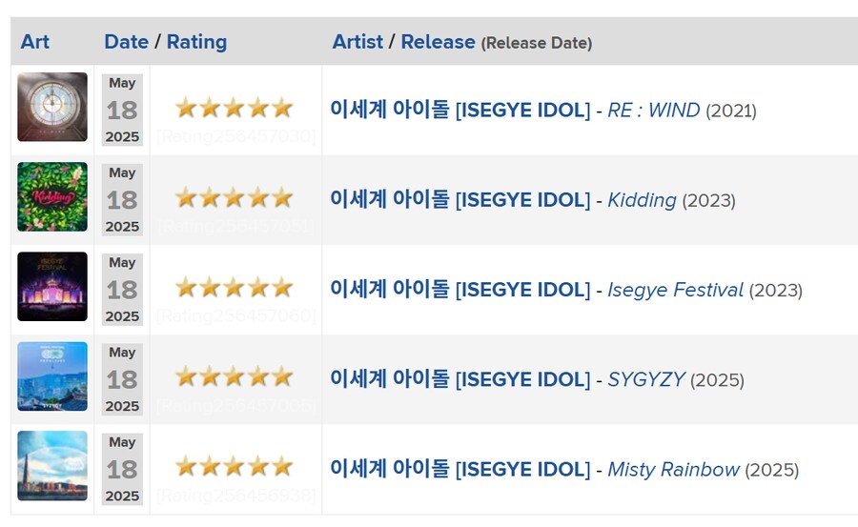Viewport: 858px width, 527px height.
Task: Open the Kidding album cover thumbnail
Action: pos(52,196)
